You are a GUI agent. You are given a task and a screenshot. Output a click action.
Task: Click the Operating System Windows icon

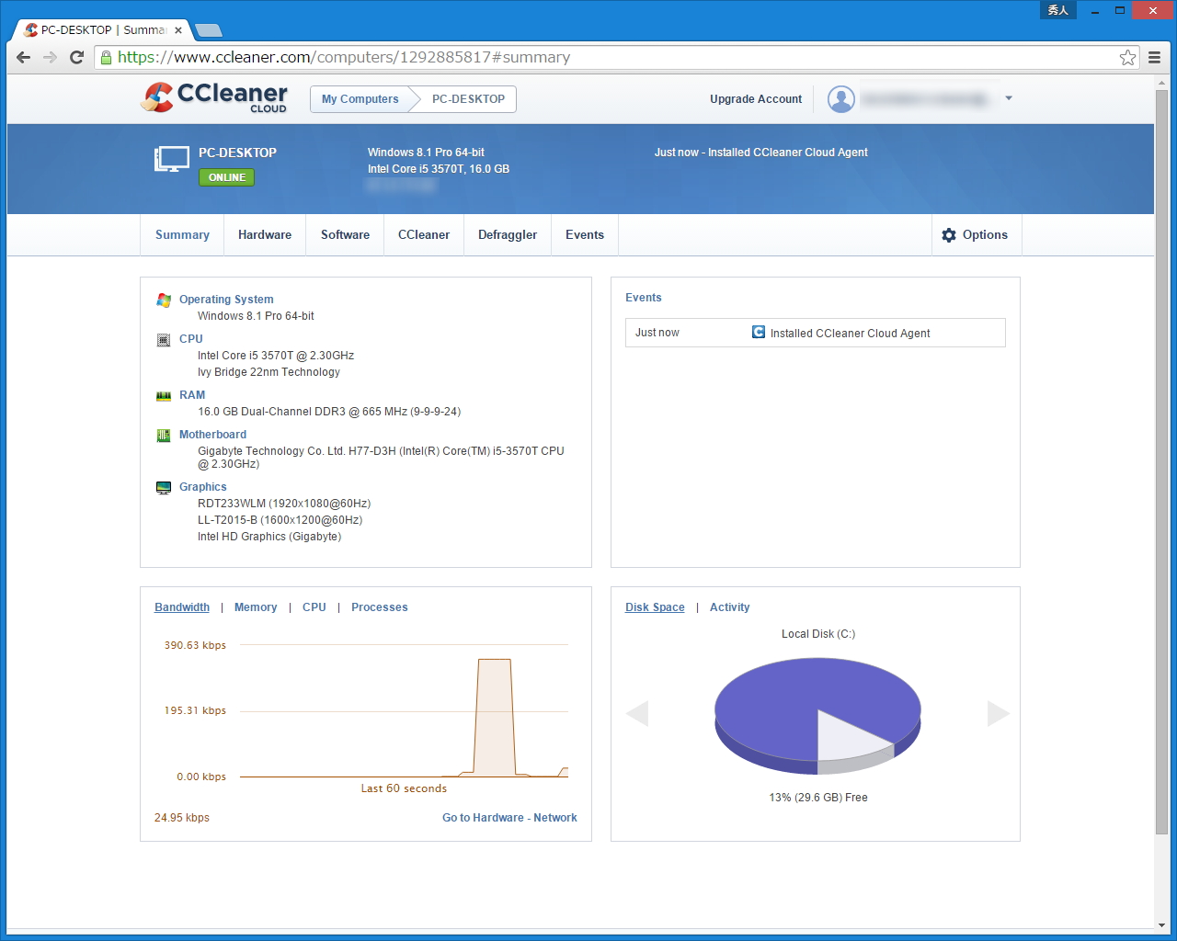[164, 300]
